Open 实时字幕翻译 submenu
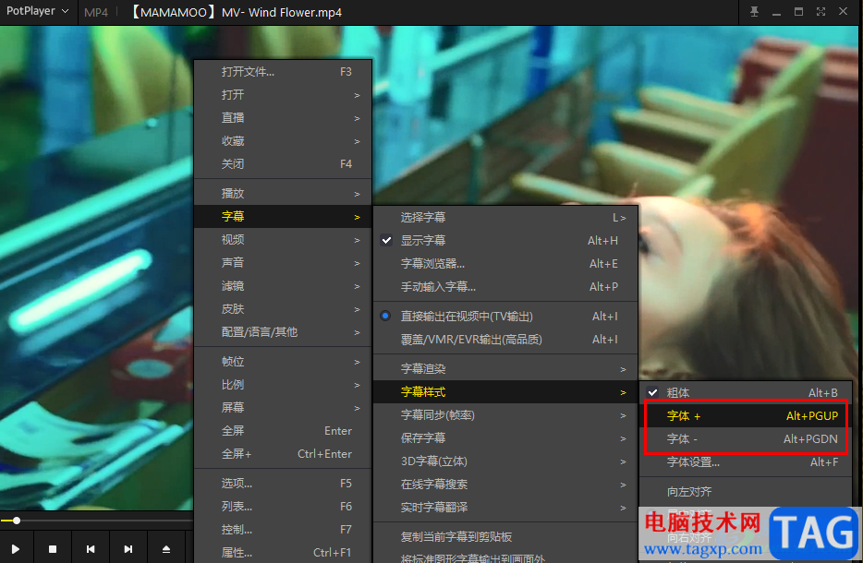The width and height of the screenshot is (863, 563). point(505,508)
